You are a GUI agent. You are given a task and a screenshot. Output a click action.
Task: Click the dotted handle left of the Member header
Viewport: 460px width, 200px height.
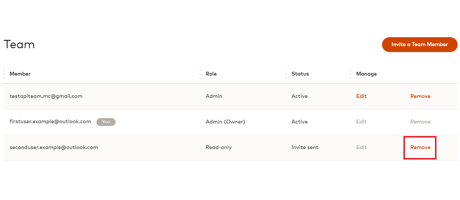coord(4,74)
